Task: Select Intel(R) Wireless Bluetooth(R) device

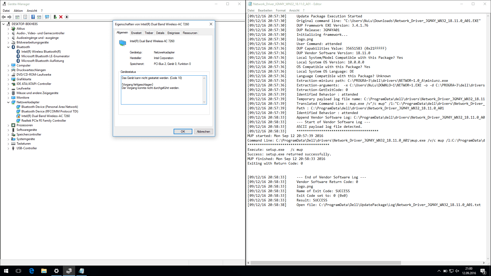Action: (x=41, y=52)
